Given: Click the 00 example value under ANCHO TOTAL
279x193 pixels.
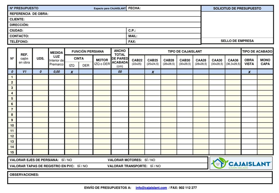Looking at the screenshot, I should click(x=120, y=72).
